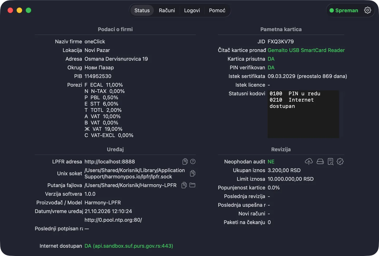The width and height of the screenshot is (379, 256).
Task: Click the Gemalto USB SmartCard Reader text
Action: [x=306, y=50]
